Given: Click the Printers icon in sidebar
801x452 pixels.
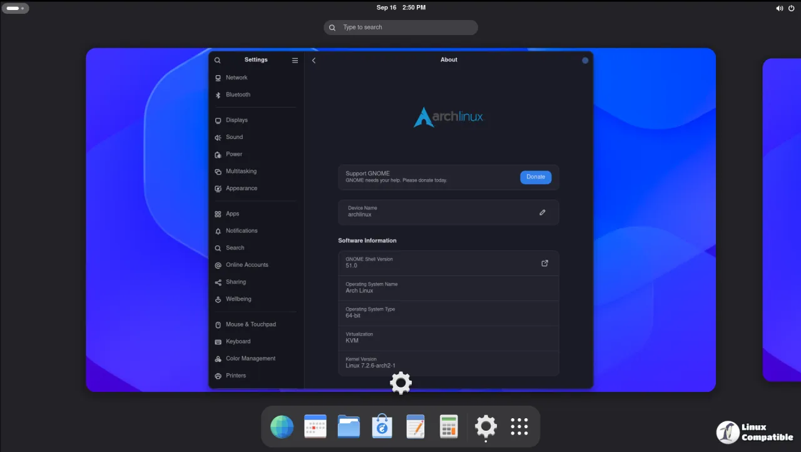Looking at the screenshot, I should pyautogui.click(x=218, y=376).
